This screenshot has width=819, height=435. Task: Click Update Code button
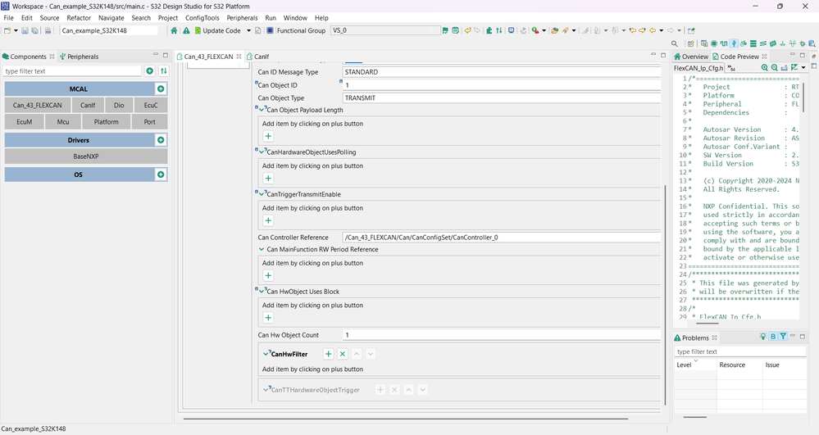click(x=217, y=30)
